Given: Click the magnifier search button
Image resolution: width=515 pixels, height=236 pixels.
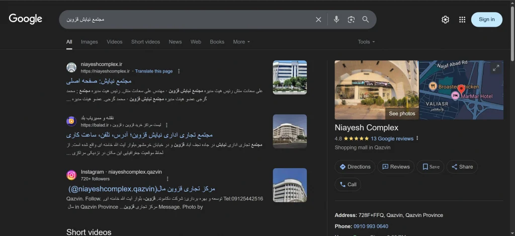Looking at the screenshot, I should (x=366, y=20).
